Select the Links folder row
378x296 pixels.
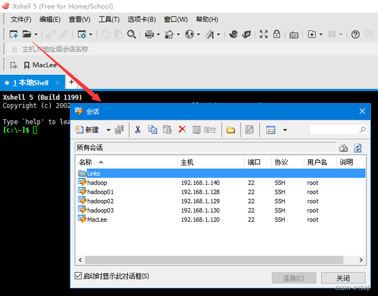(221, 174)
